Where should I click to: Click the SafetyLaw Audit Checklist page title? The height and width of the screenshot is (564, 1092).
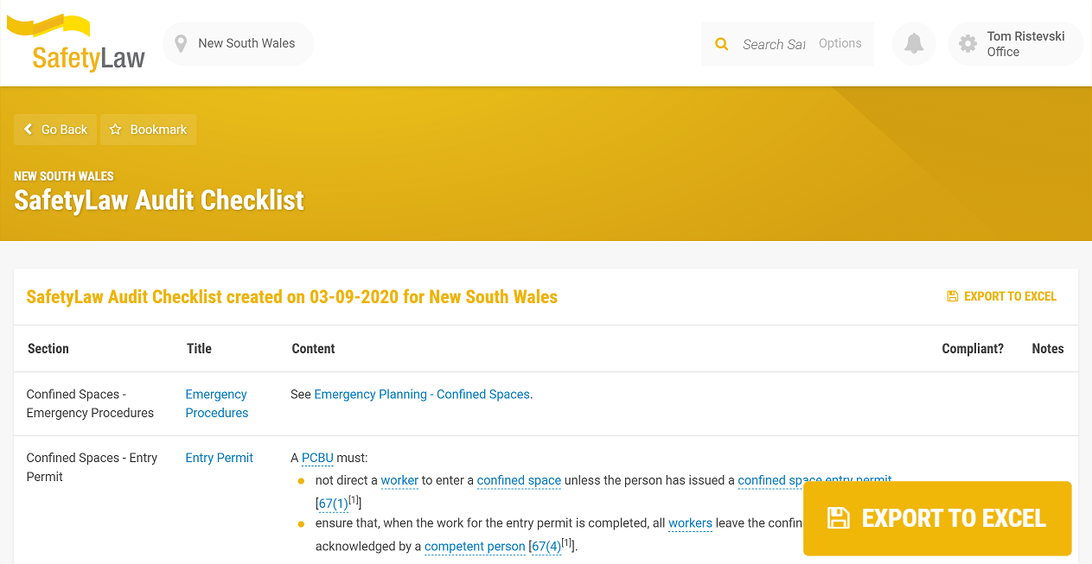pos(159,200)
